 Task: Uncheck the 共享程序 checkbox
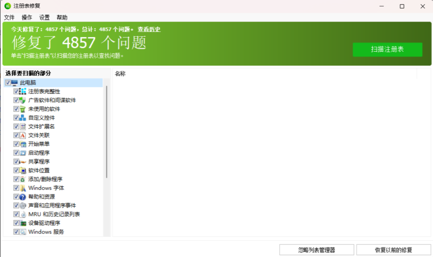(x=16, y=162)
